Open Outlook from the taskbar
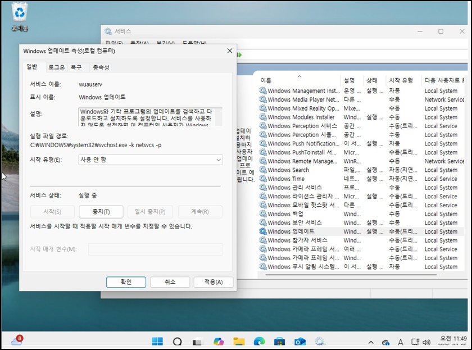Viewport: 472px width, 350px height. (300, 342)
